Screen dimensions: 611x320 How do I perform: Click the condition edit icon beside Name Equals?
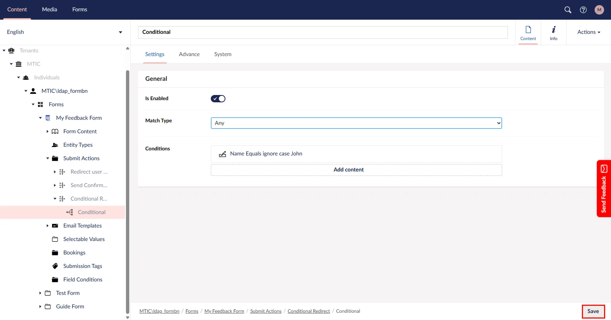222,154
